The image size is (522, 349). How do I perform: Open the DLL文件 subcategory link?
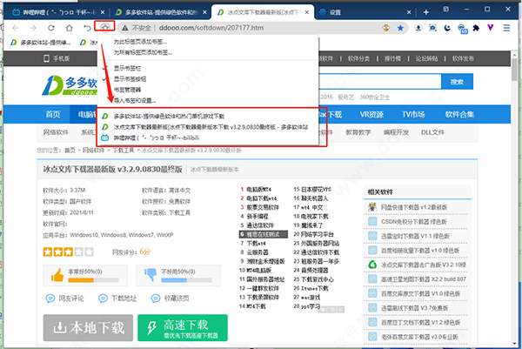pos(432,132)
